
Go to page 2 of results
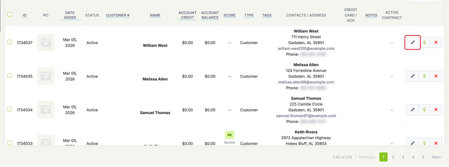click(x=393, y=157)
